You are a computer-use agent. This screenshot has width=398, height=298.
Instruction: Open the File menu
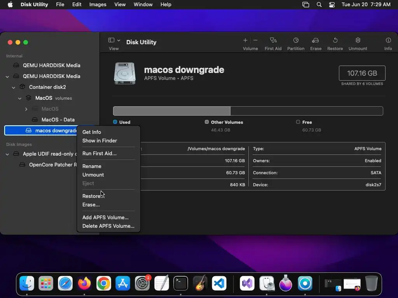[x=60, y=5]
